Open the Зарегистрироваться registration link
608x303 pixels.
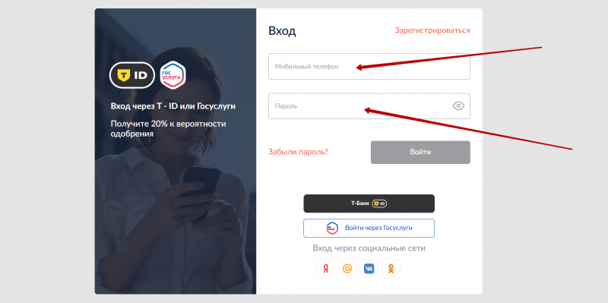click(x=432, y=30)
